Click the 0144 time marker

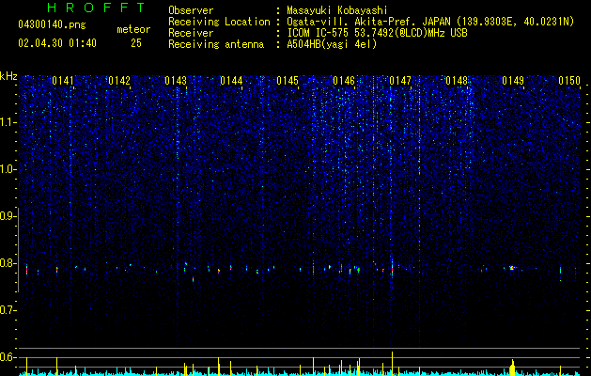click(231, 81)
